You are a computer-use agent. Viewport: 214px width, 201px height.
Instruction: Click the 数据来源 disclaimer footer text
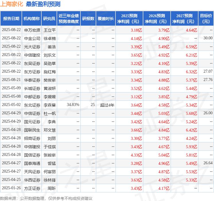pyautogui.click(x=46, y=198)
